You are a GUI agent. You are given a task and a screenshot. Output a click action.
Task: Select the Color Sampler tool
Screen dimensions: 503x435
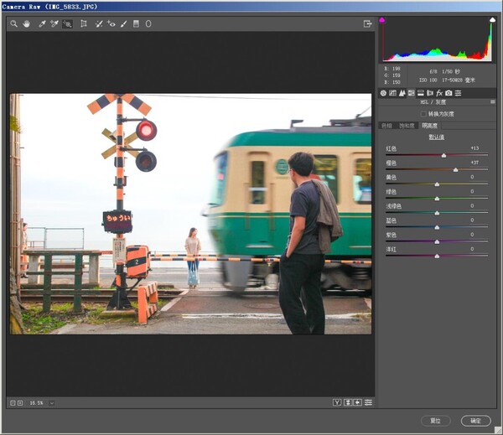54,23
